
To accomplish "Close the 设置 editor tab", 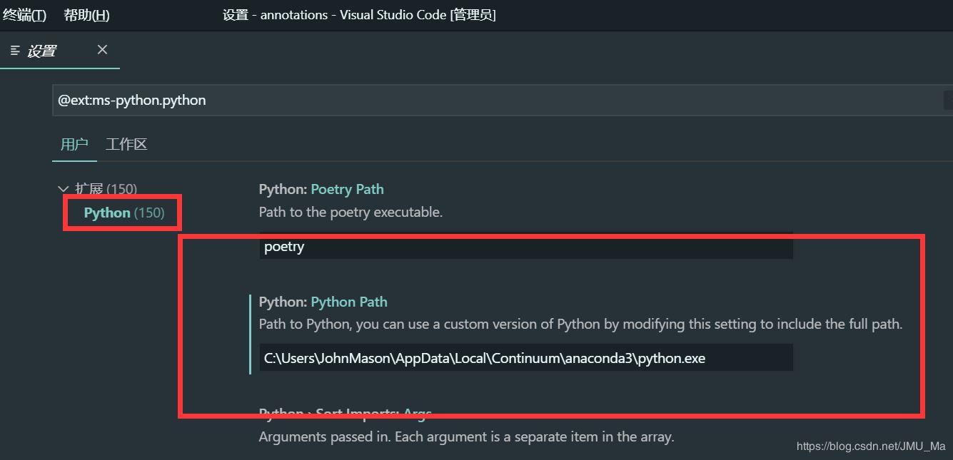I will (x=102, y=50).
